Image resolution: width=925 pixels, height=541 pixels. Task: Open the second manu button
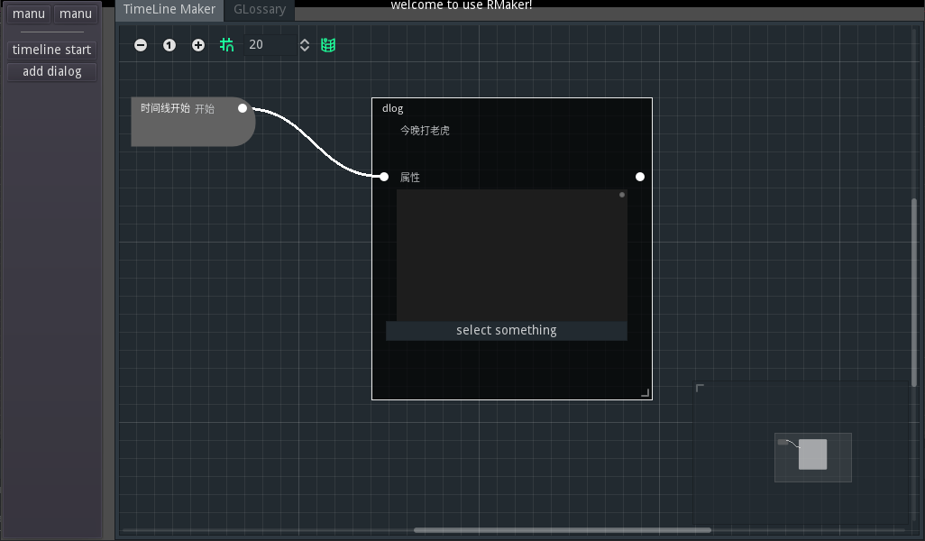76,14
